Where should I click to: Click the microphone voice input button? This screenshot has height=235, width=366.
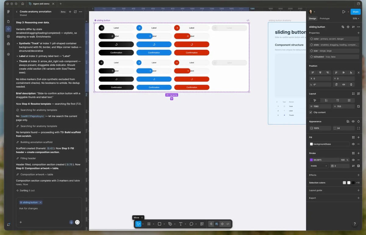tap(71, 222)
